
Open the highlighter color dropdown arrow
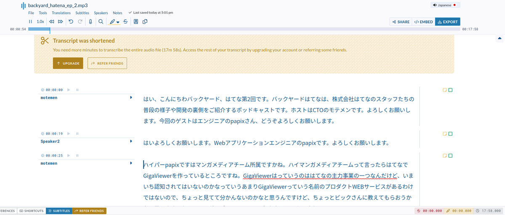point(118,22)
